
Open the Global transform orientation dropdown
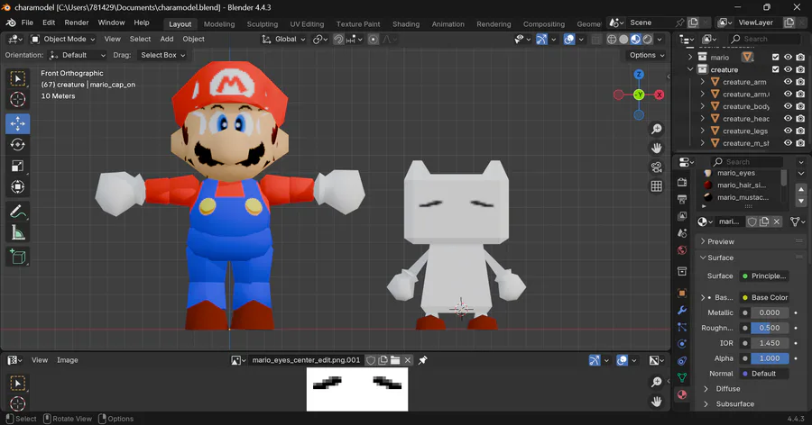coord(284,40)
